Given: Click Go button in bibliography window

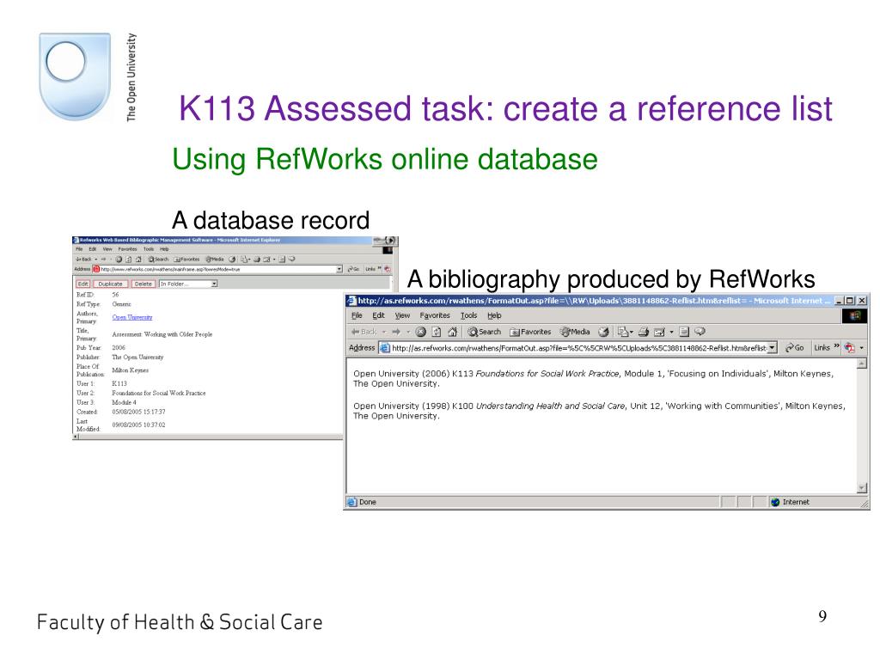Looking at the screenshot, I should (x=794, y=348).
